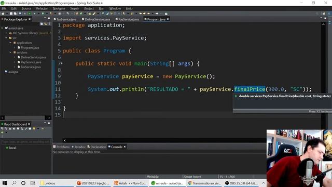This screenshot has width=332, height=187.
Task: Click the toolbar search magnifier at top right
Action: pyautogui.click(x=317, y=14)
